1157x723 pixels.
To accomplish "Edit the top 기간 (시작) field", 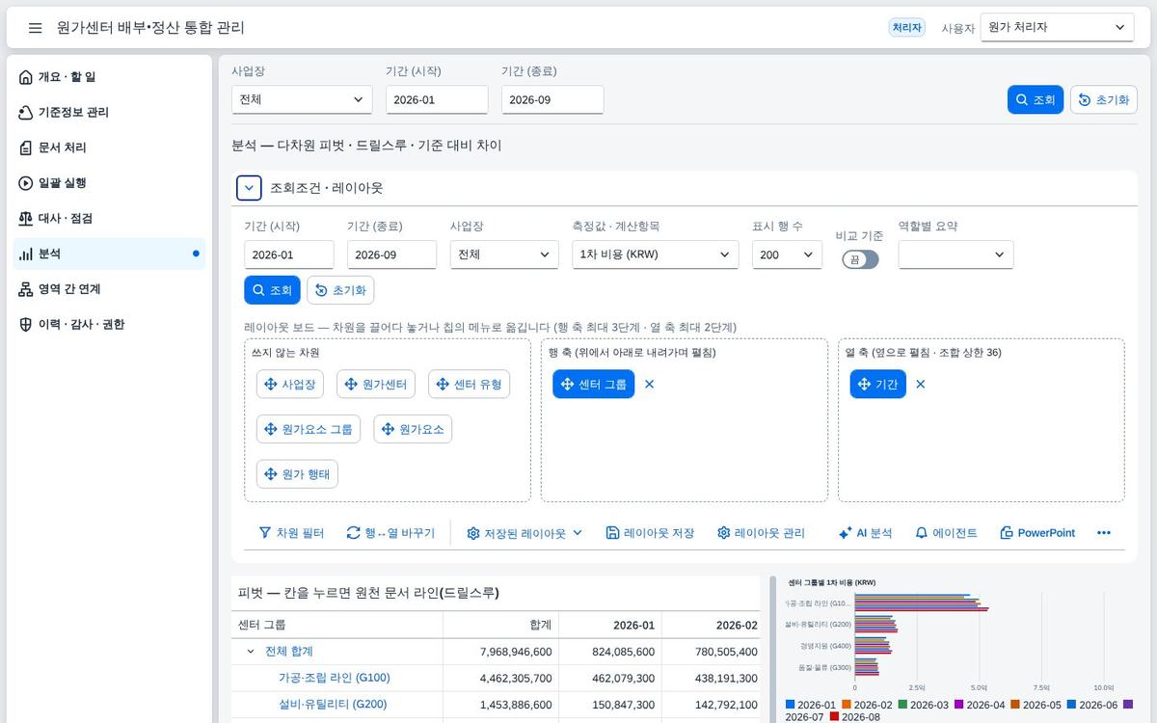I will pos(437,99).
